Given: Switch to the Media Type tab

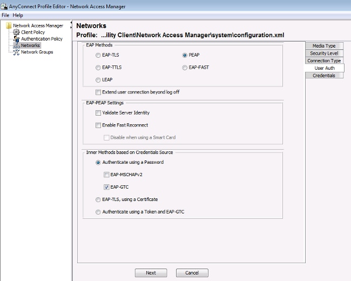Looking at the screenshot, I should (x=324, y=46).
